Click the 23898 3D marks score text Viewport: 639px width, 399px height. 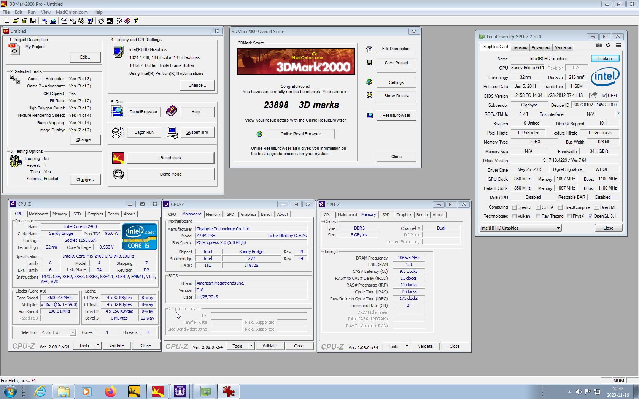(x=301, y=105)
